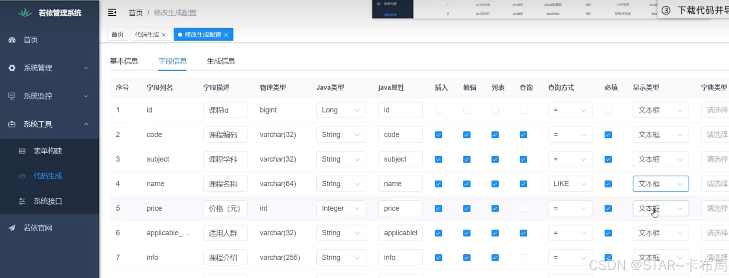
Task: Click the 系统监控 monitor icon
Action: tap(12, 96)
